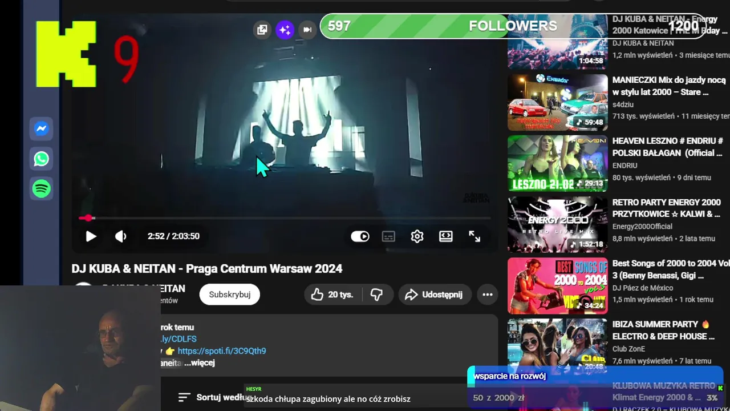Click the Udostępnij share button
Viewport: 730px width, 411px height.
click(x=435, y=295)
